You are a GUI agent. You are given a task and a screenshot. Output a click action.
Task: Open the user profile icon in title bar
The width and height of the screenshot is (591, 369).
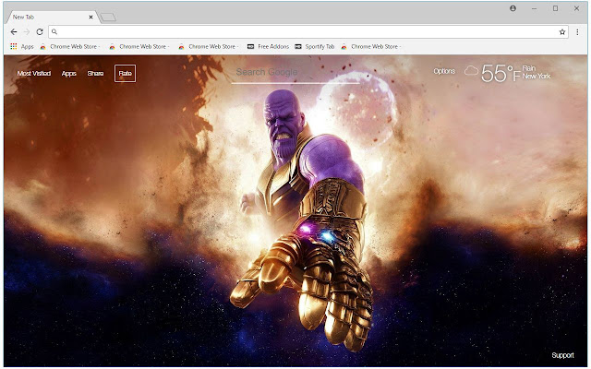pyautogui.click(x=513, y=8)
